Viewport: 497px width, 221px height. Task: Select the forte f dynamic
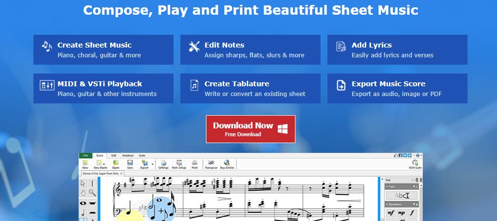click(x=412, y=213)
